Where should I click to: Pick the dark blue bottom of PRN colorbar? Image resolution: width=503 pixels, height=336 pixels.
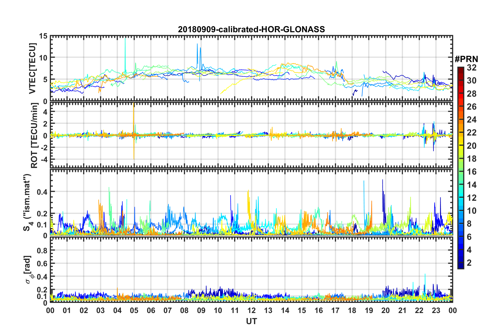(x=460, y=267)
